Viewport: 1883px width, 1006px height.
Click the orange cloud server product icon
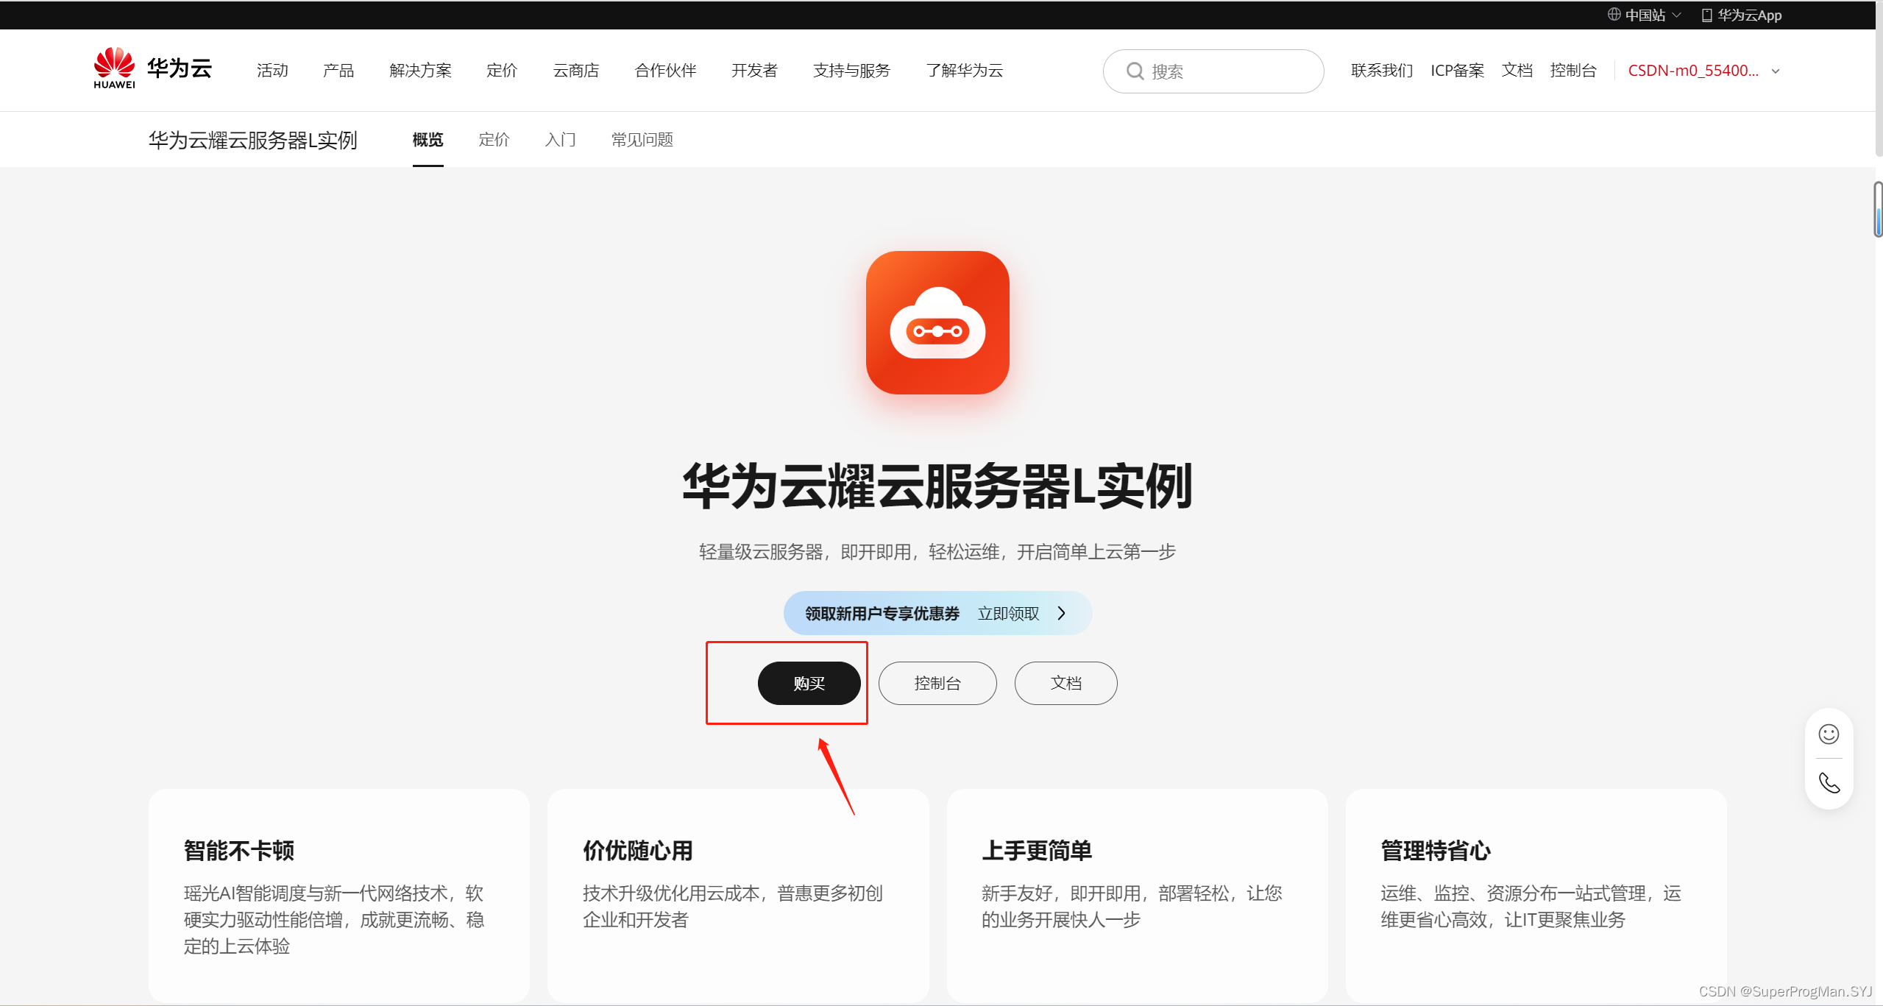[x=937, y=322]
